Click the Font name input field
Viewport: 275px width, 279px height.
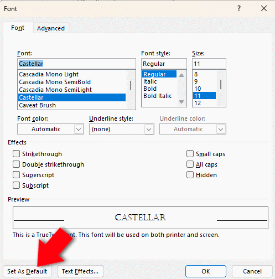click(x=76, y=64)
